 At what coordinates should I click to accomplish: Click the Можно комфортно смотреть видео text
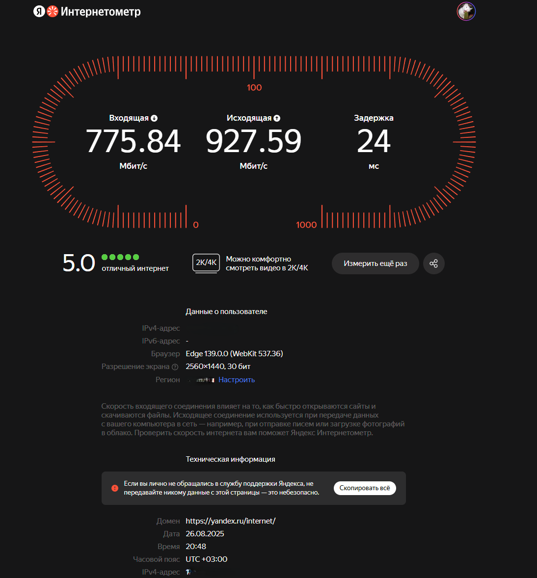pos(267,263)
